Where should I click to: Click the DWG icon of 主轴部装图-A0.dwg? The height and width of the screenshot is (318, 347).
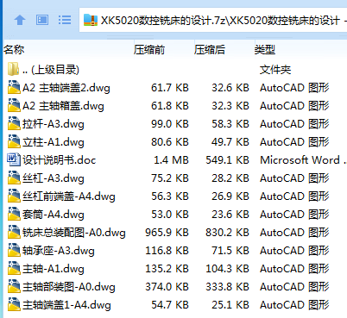tap(14, 287)
